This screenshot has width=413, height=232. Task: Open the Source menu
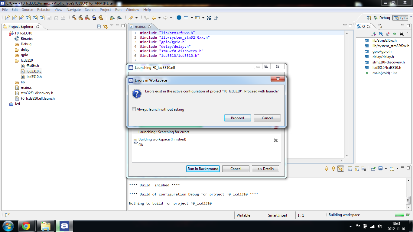point(28,10)
